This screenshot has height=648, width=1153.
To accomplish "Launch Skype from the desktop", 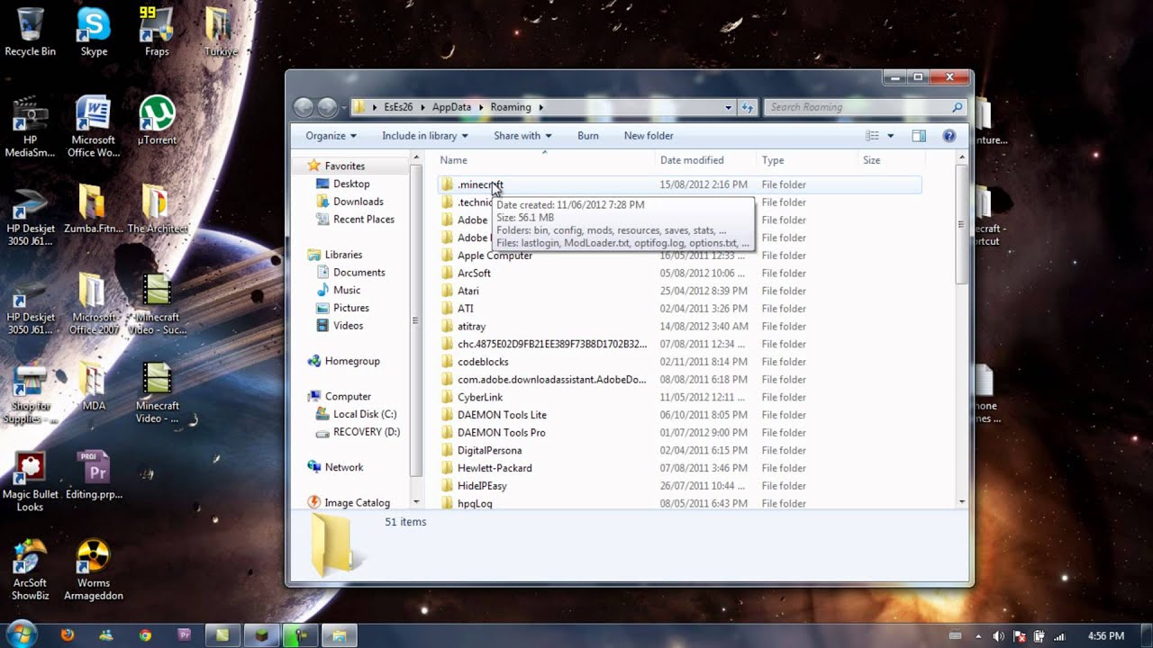I will point(94,31).
